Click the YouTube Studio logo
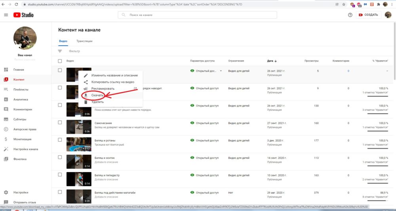The width and height of the screenshot is (396, 211). pyautogui.click(x=23, y=15)
